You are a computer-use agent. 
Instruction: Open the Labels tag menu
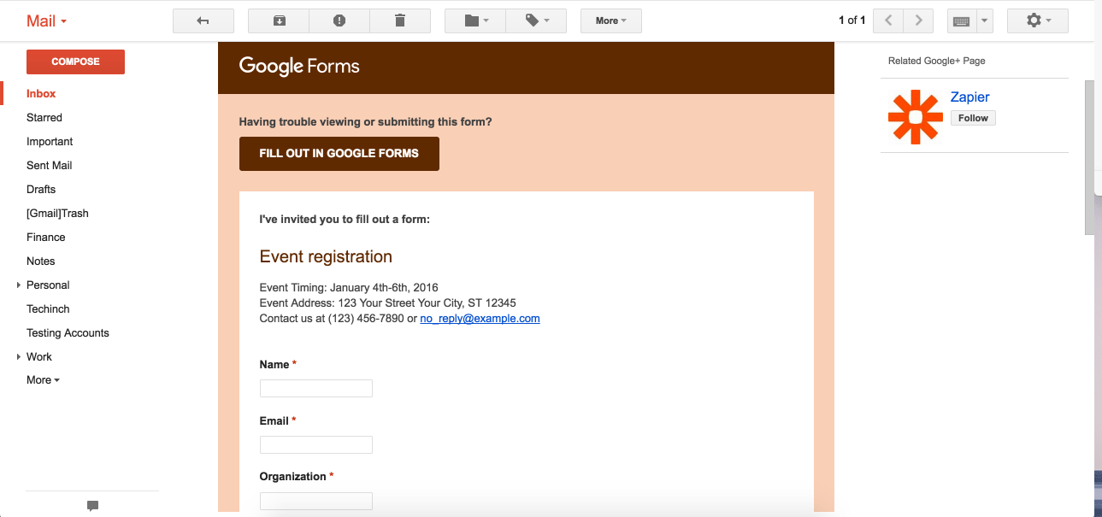tap(536, 21)
